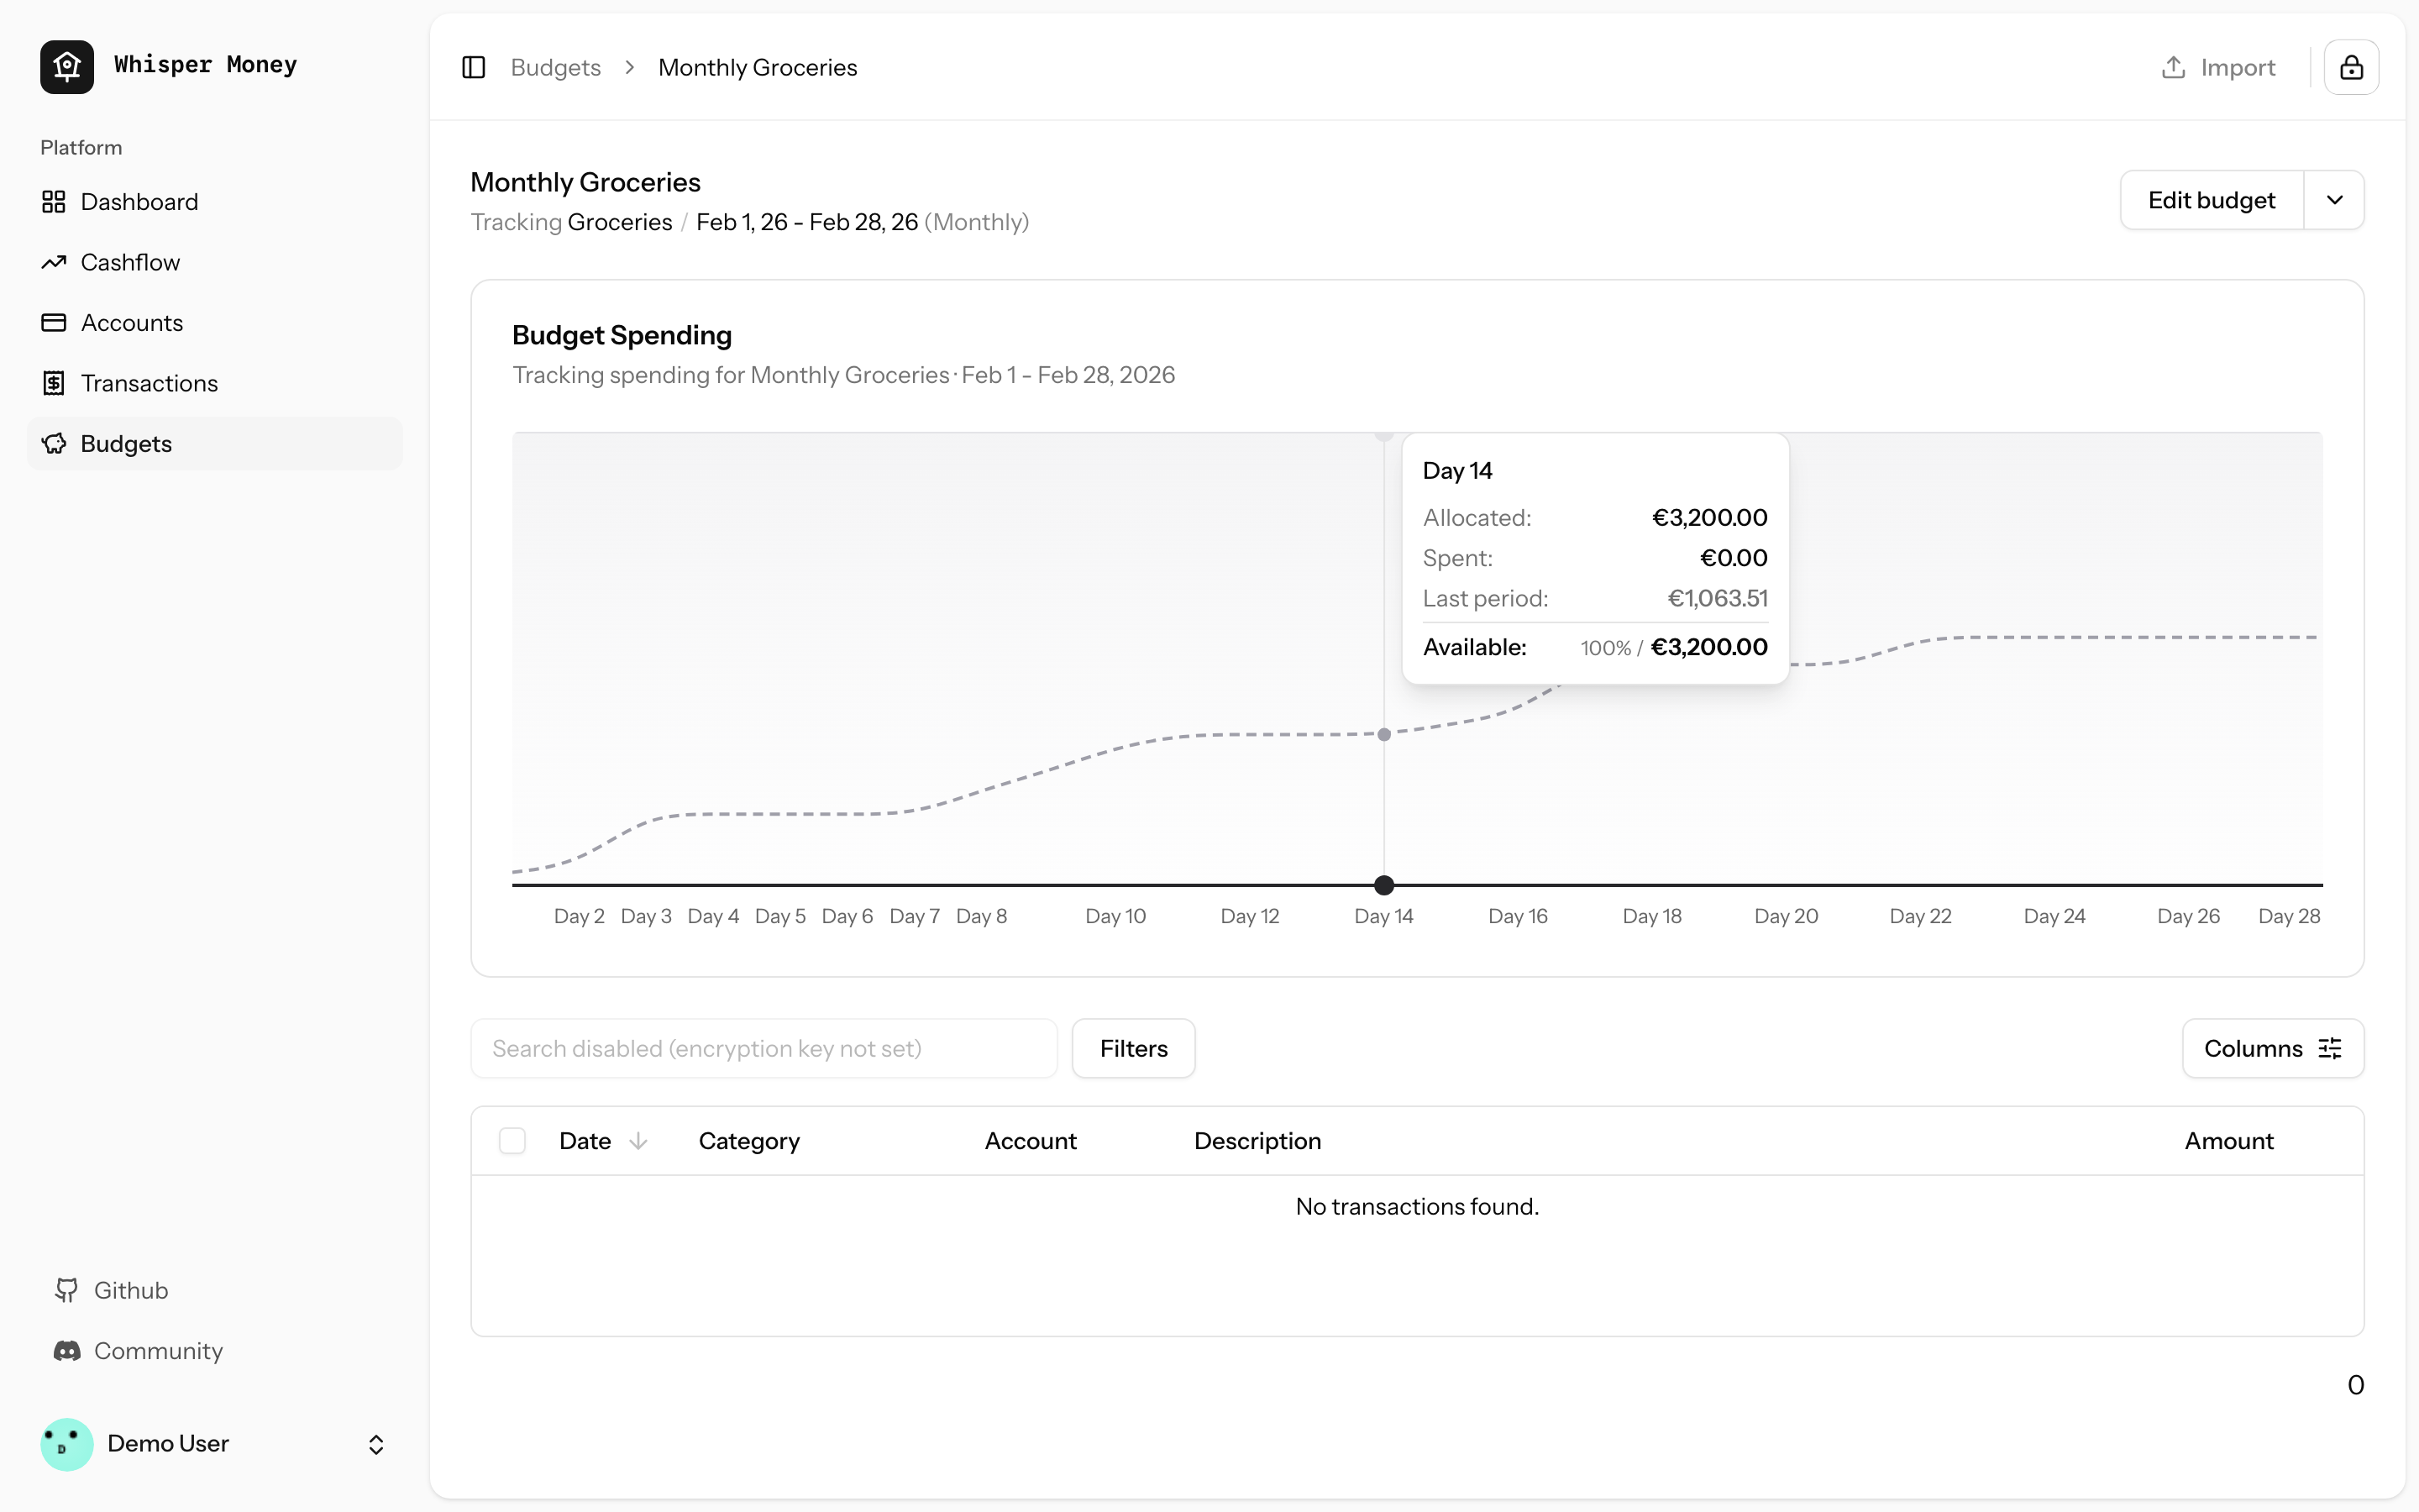Screen dimensions: 2419x1512
Task: Click the Edit budget button
Action: point(2211,200)
